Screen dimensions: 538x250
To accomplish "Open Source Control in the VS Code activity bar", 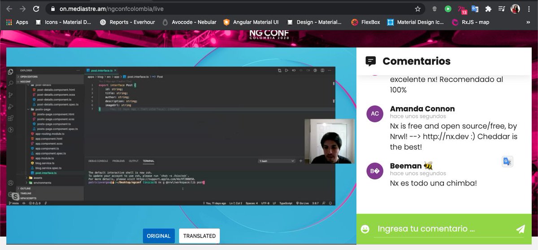I will 11,95.
